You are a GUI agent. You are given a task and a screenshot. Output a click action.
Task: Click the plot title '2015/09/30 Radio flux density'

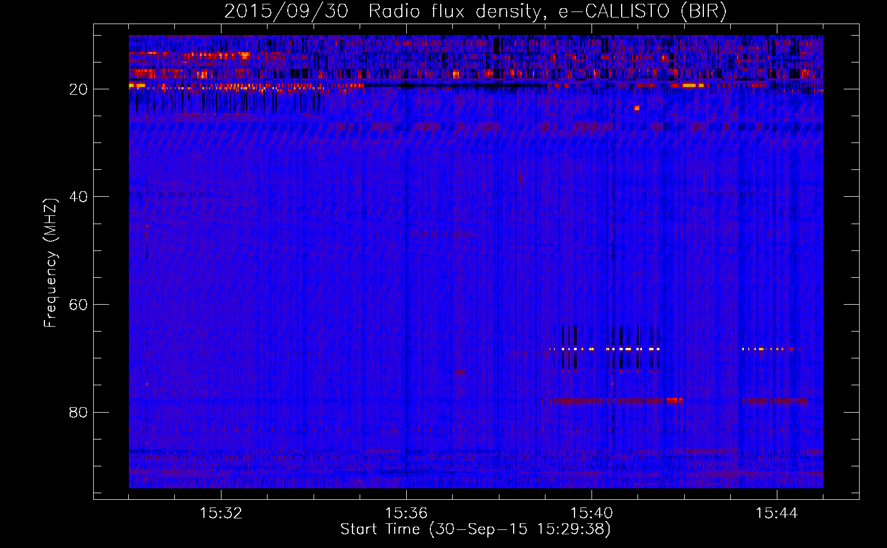(475, 12)
